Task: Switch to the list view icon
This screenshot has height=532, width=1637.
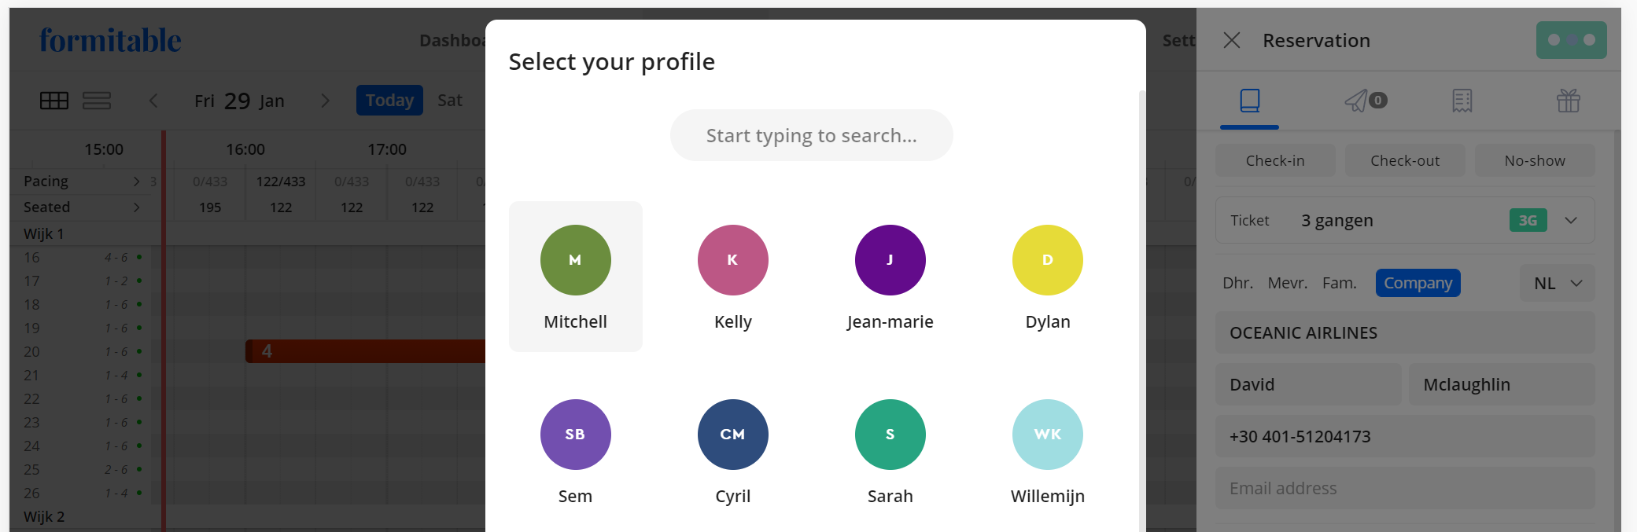Action: click(97, 101)
